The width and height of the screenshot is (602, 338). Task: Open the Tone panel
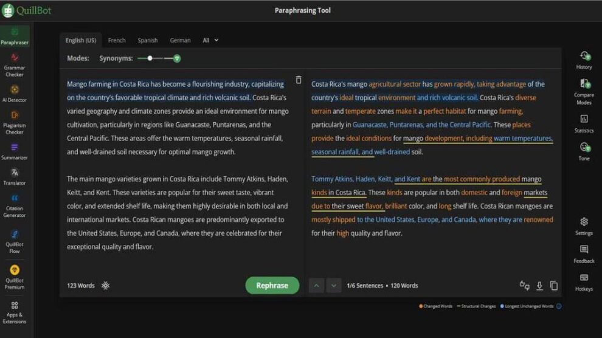[x=584, y=151]
